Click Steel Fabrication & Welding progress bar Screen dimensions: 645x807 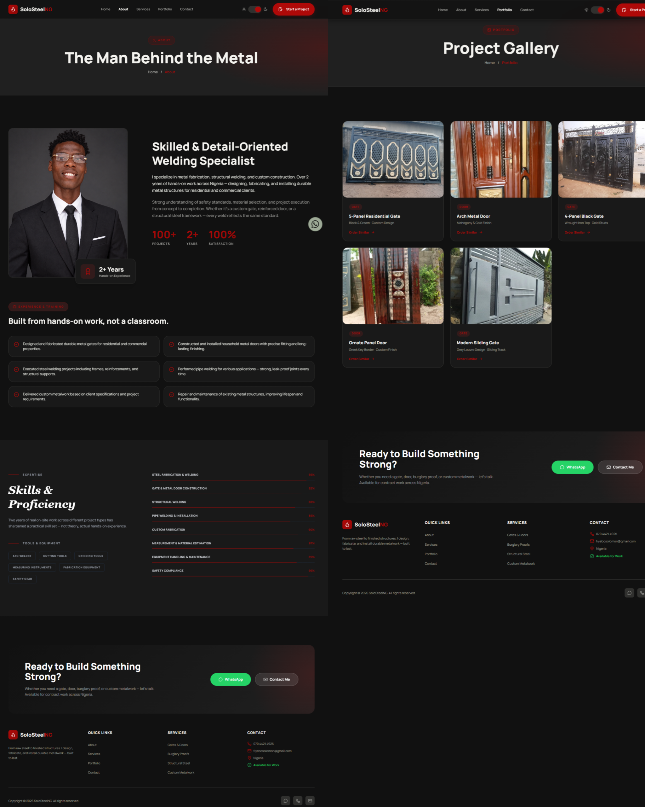pyautogui.click(x=233, y=480)
